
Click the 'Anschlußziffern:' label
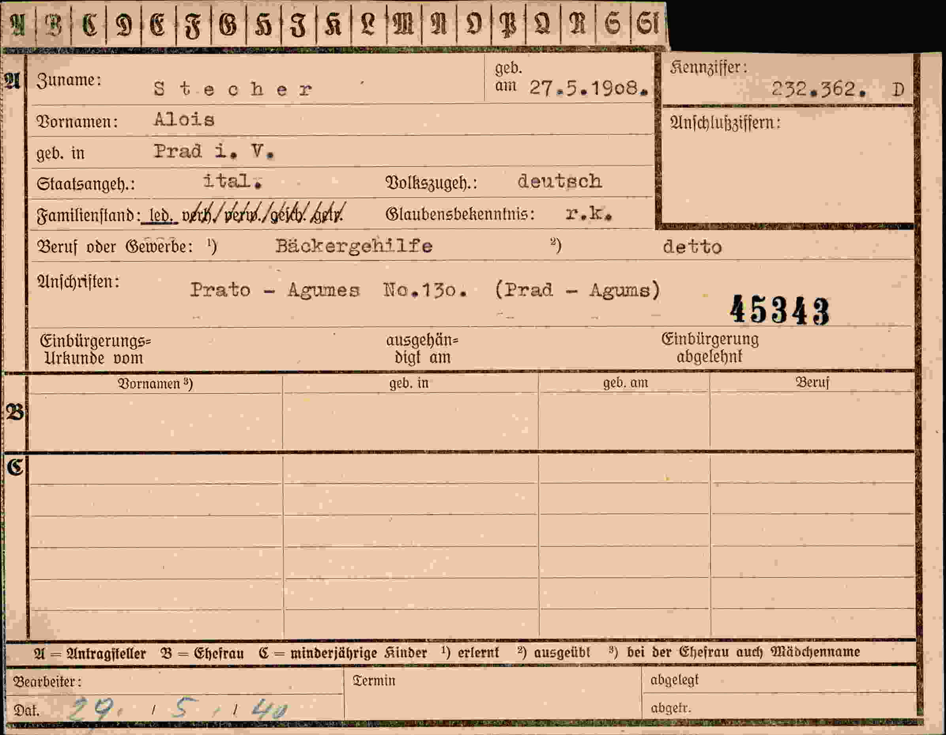point(726,123)
